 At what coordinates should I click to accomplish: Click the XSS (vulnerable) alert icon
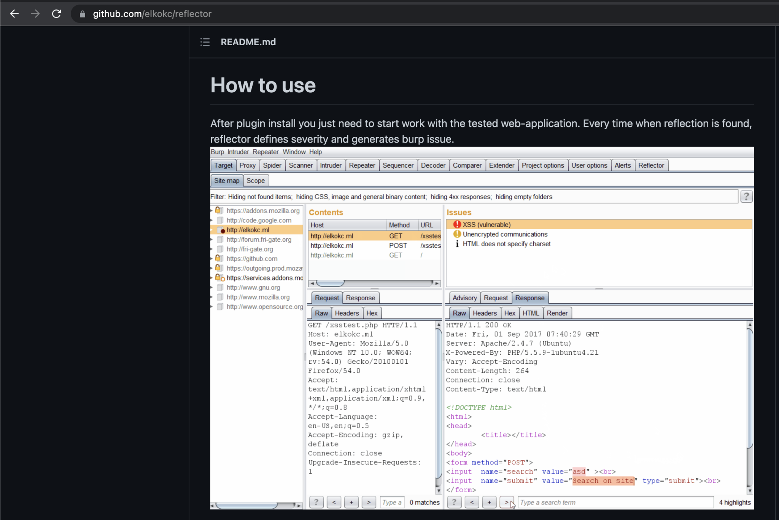tap(458, 224)
